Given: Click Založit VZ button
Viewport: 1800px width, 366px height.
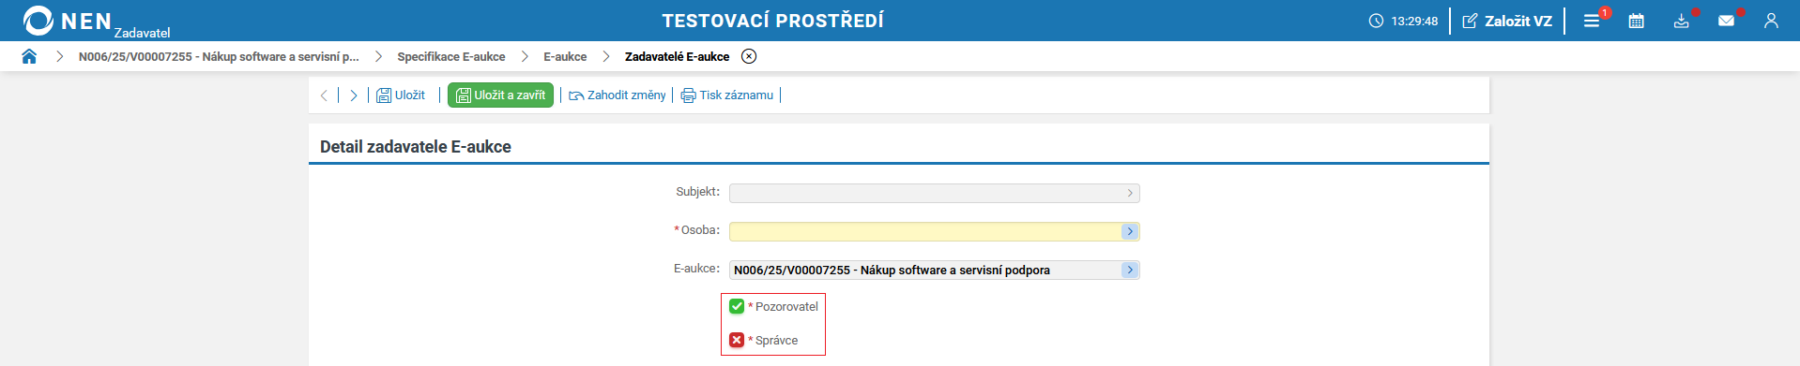Looking at the screenshot, I should click(x=1507, y=21).
